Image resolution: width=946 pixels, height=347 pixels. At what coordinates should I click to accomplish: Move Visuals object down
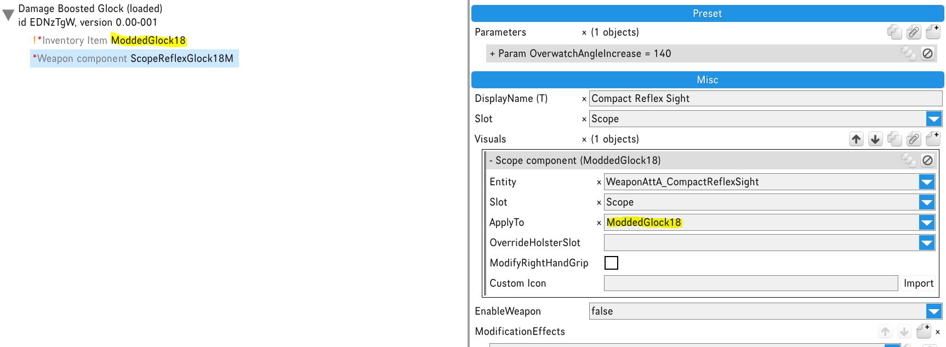875,139
